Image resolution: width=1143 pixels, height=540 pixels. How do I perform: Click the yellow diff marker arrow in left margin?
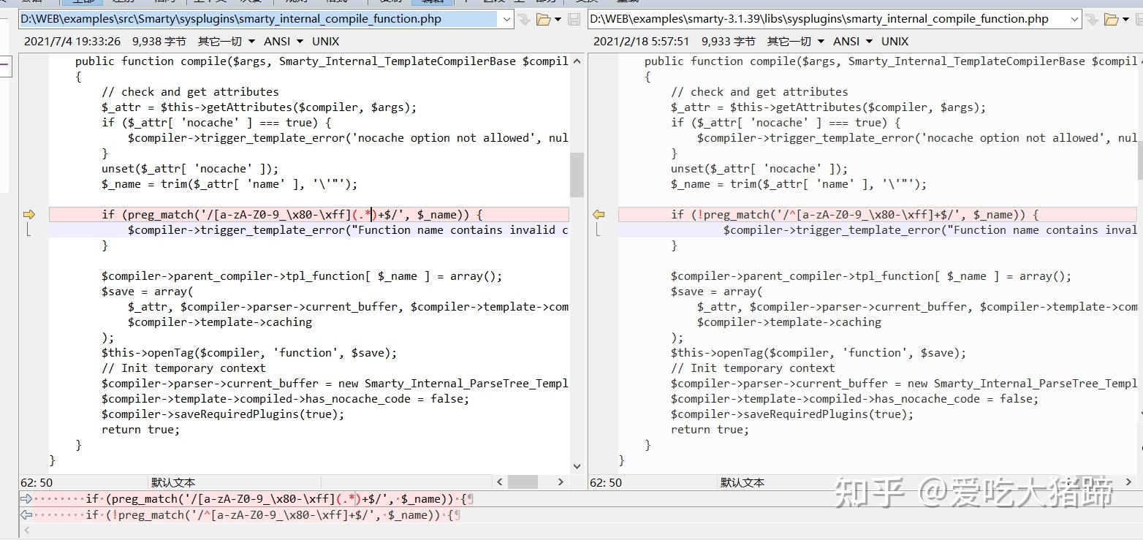(29, 214)
